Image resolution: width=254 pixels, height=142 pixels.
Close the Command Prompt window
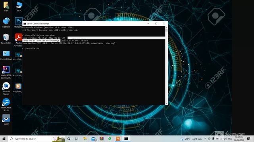point(164,24)
